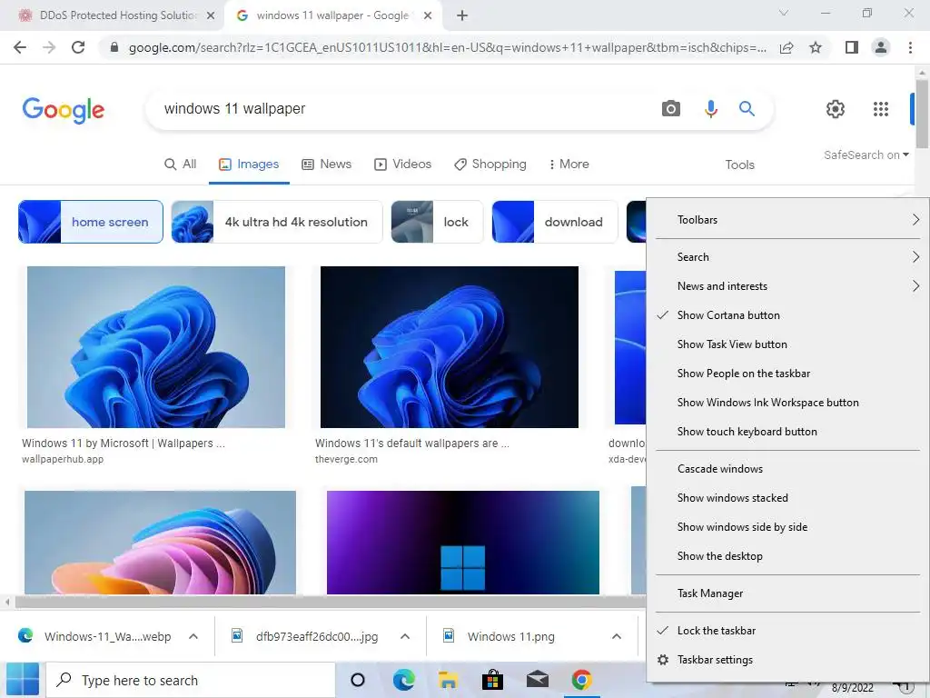Click the Type here to search box
The width and height of the screenshot is (930, 698).
pyautogui.click(x=191, y=680)
